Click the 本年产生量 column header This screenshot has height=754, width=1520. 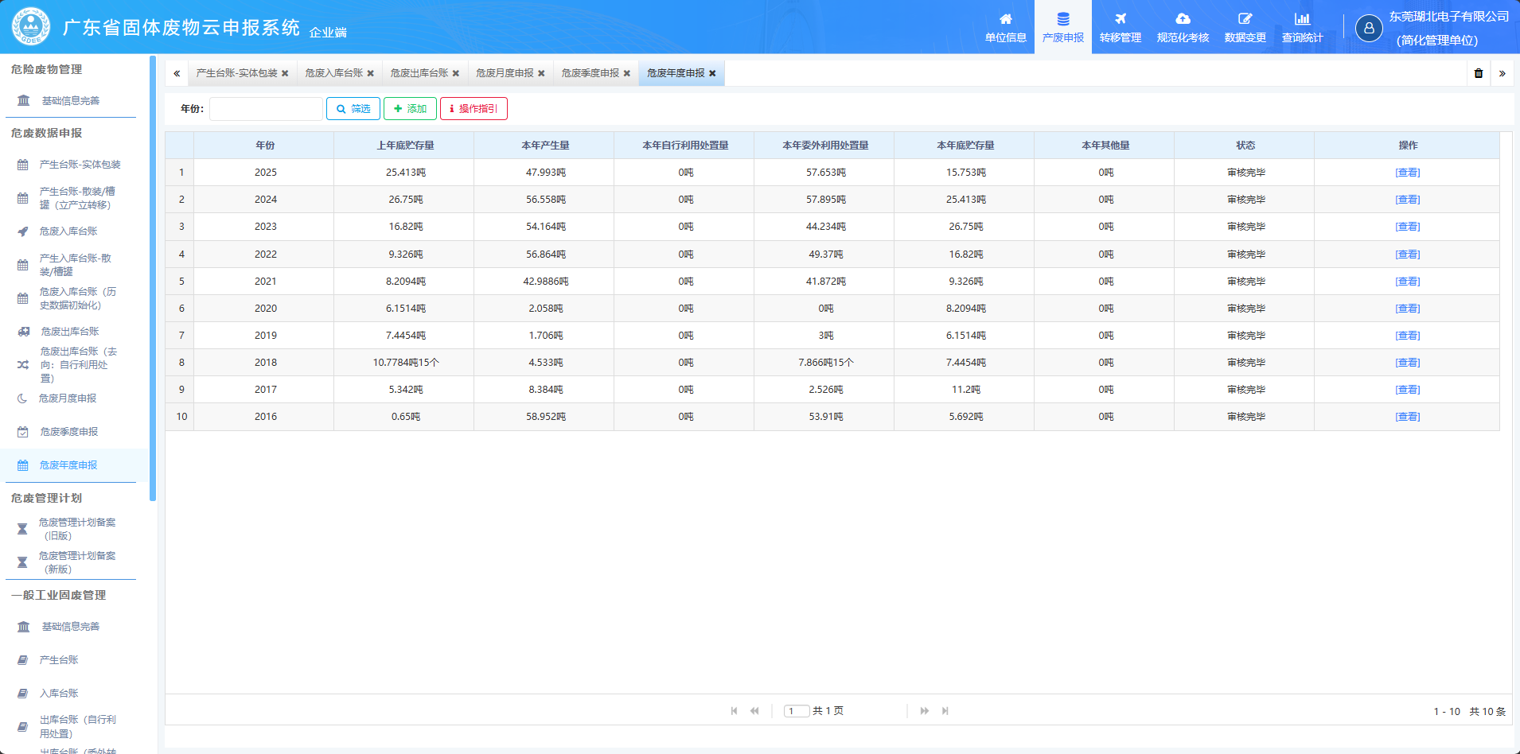544,146
